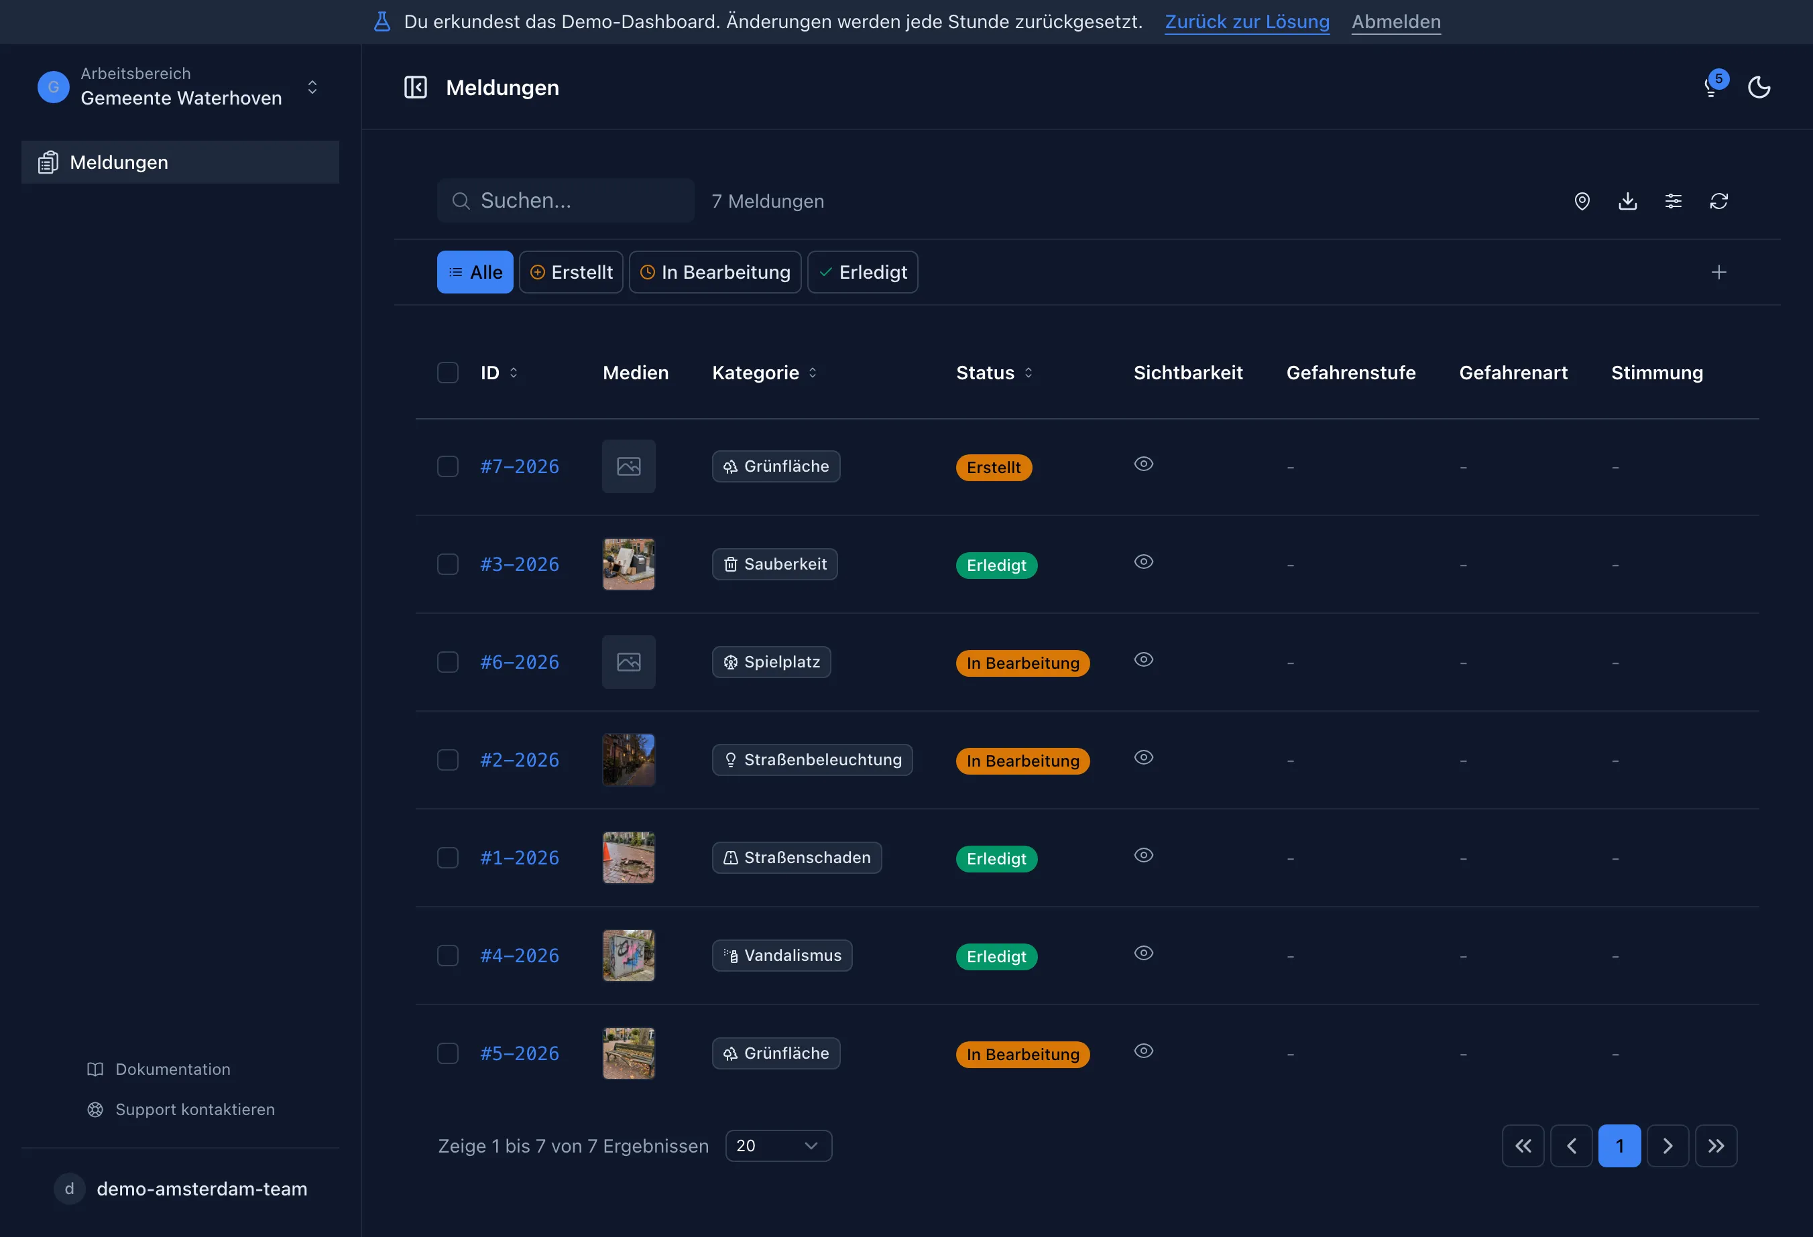Sort by Status column arrows
The height and width of the screenshot is (1237, 1813).
(x=1029, y=373)
